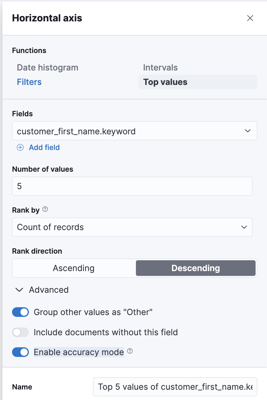Select the Filters function

pos(29,82)
